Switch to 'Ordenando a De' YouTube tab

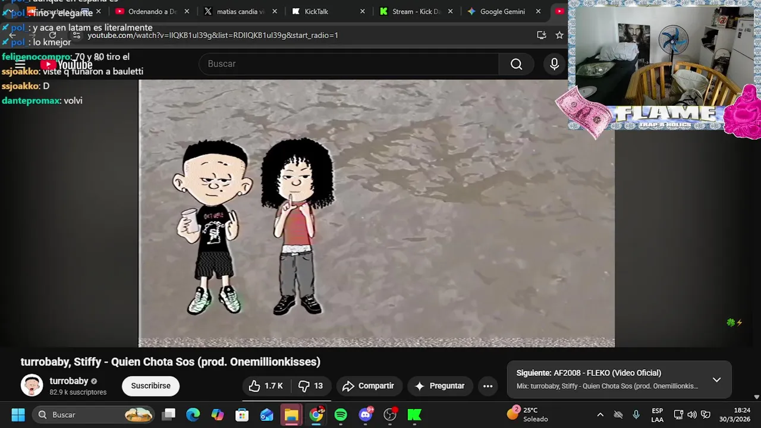[x=152, y=11]
